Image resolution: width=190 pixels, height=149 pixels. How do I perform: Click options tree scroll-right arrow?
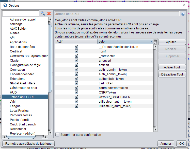click(x=46, y=137)
